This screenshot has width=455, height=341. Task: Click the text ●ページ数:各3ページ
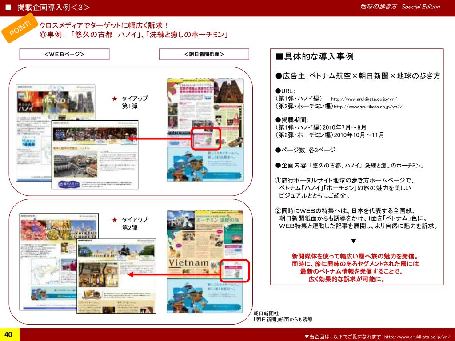(305, 150)
